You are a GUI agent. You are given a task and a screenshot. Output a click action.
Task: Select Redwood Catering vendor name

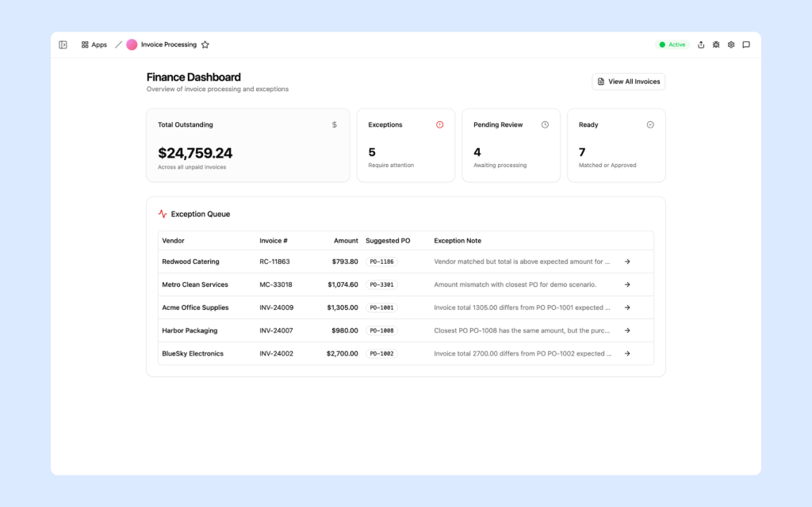pos(190,261)
